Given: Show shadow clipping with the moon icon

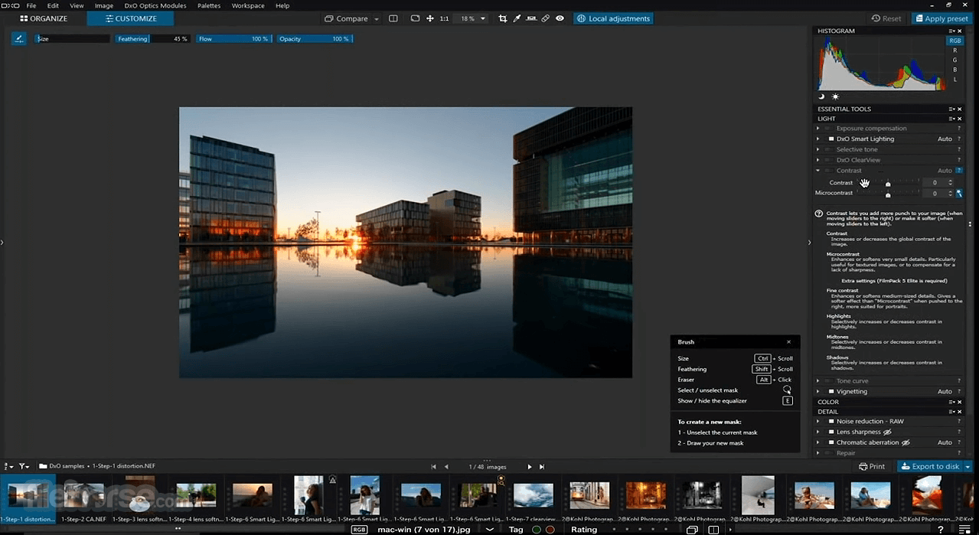Looking at the screenshot, I should (x=821, y=96).
